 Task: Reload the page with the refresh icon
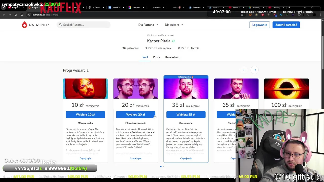coord(16,15)
